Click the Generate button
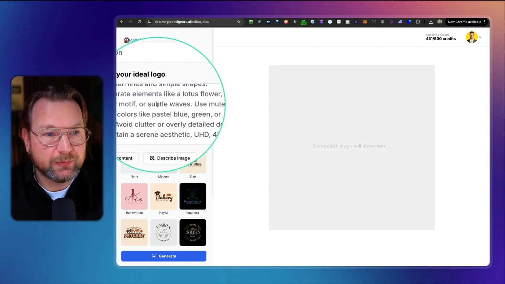505x284 pixels. [x=163, y=256]
